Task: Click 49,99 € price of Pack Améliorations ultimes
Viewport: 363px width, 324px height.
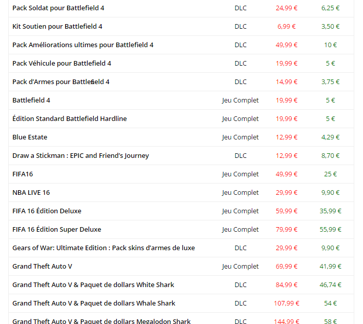Action: click(287, 45)
